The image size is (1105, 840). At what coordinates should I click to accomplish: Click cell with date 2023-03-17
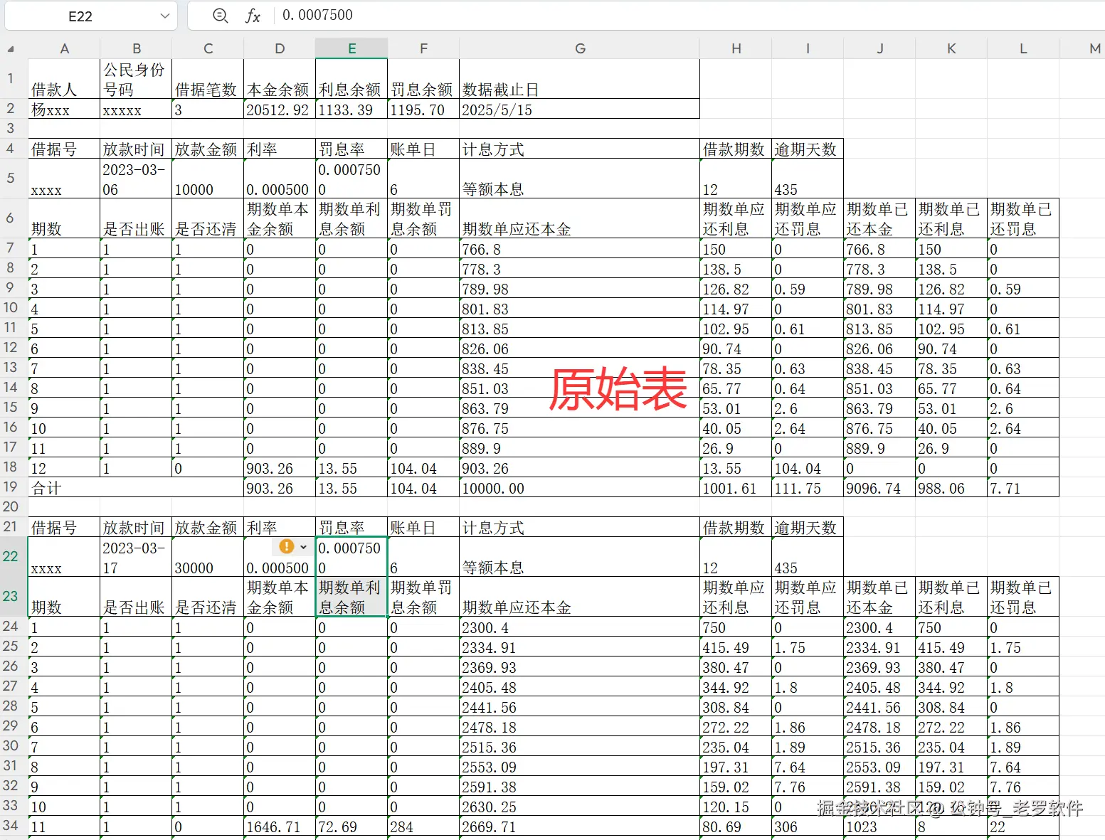click(x=136, y=557)
